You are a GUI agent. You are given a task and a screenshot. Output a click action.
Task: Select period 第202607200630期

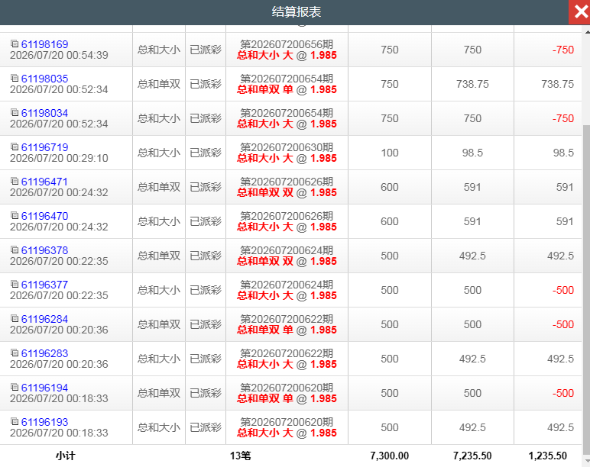(287, 147)
